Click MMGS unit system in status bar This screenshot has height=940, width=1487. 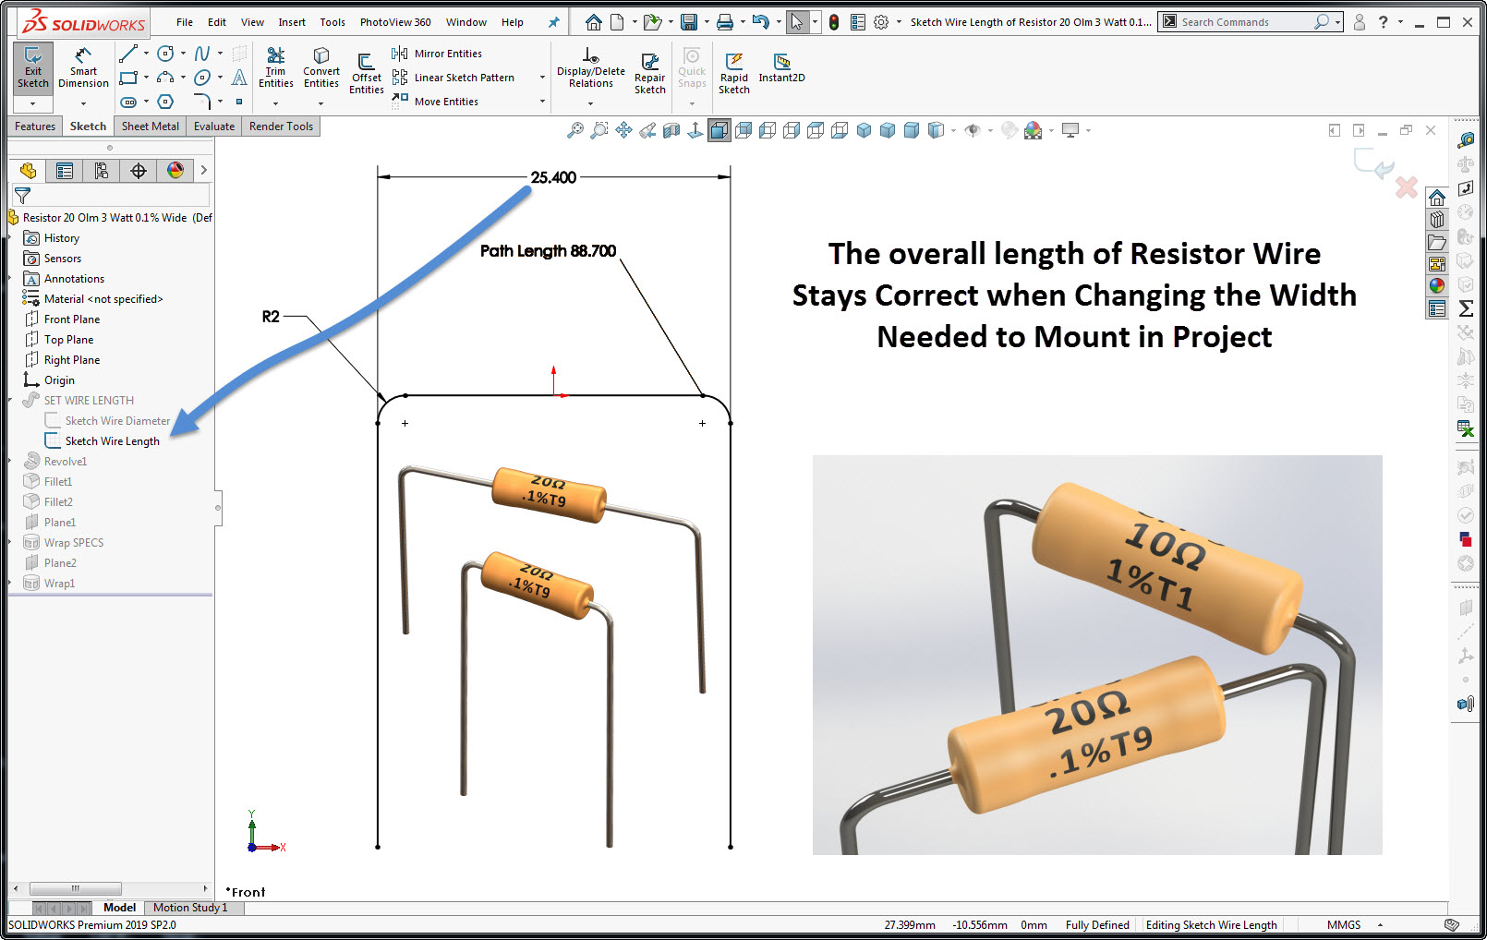tap(1344, 925)
